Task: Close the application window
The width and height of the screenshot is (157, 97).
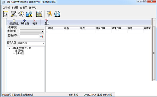Action: pos(152,1)
